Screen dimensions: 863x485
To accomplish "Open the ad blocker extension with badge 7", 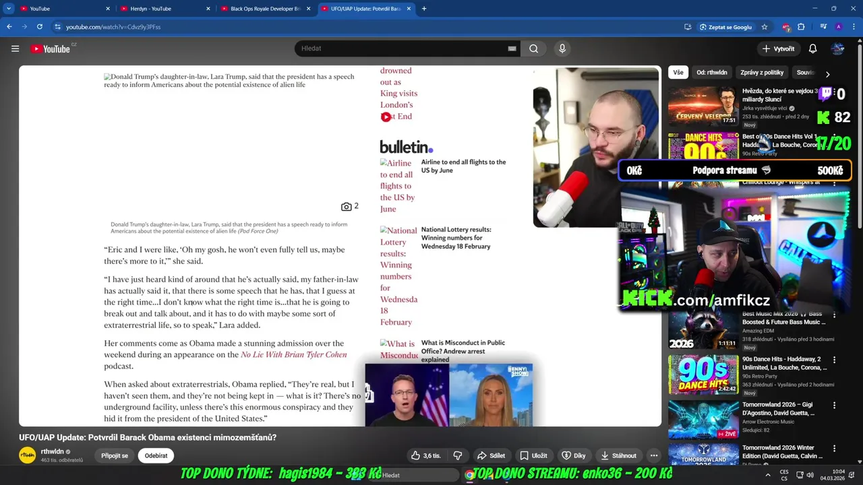I will (x=786, y=27).
